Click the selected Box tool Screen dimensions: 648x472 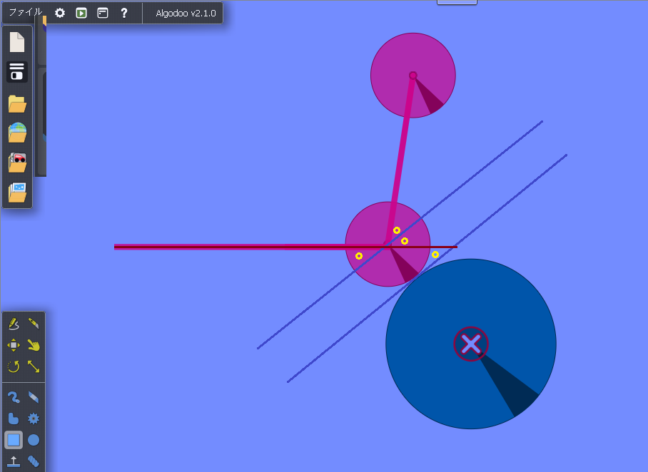14,440
